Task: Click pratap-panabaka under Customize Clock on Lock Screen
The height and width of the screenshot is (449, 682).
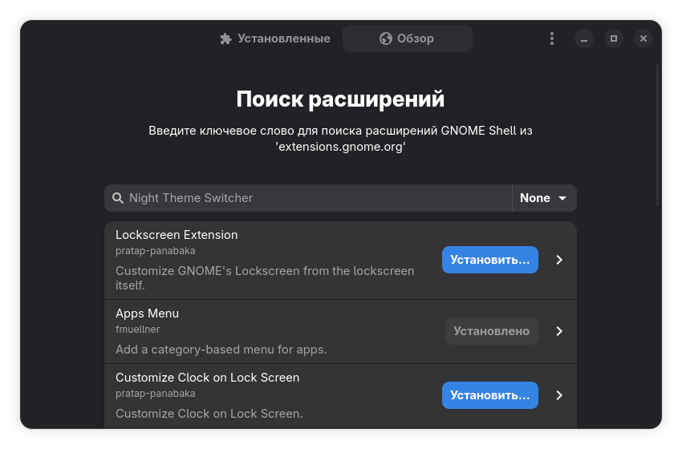Action: [156, 394]
